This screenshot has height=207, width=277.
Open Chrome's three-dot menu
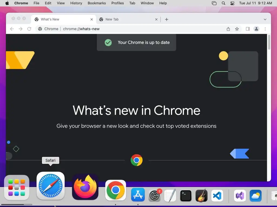tap(265, 29)
